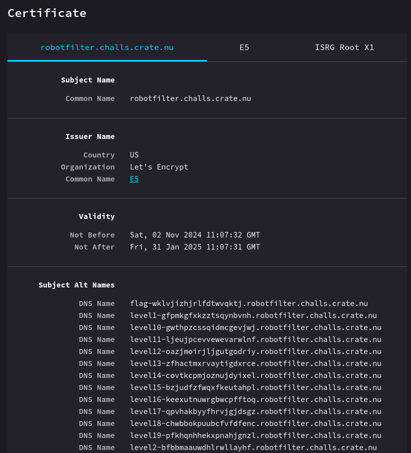
Task: Click the Certificate page title
Action: (x=47, y=13)
